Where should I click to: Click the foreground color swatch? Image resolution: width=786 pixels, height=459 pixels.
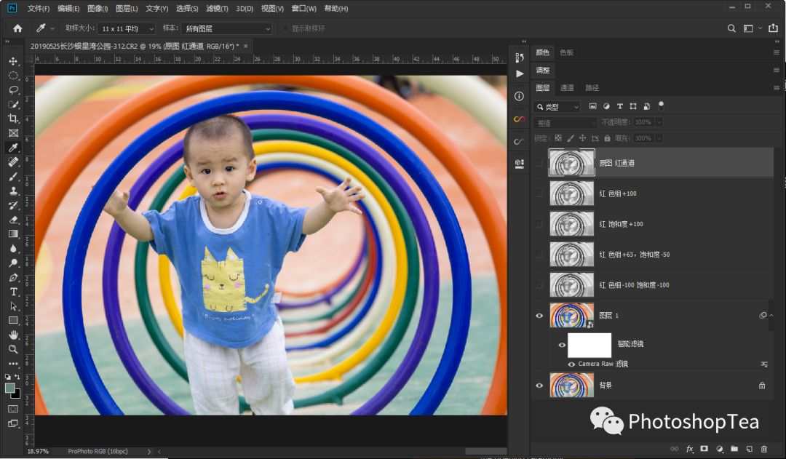click(x=9, y=388)
